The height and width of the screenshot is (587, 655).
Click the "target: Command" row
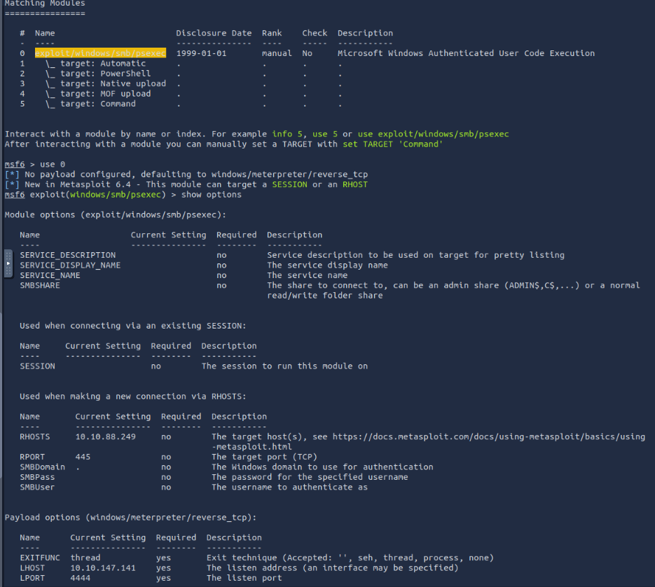tap(90, 104)
